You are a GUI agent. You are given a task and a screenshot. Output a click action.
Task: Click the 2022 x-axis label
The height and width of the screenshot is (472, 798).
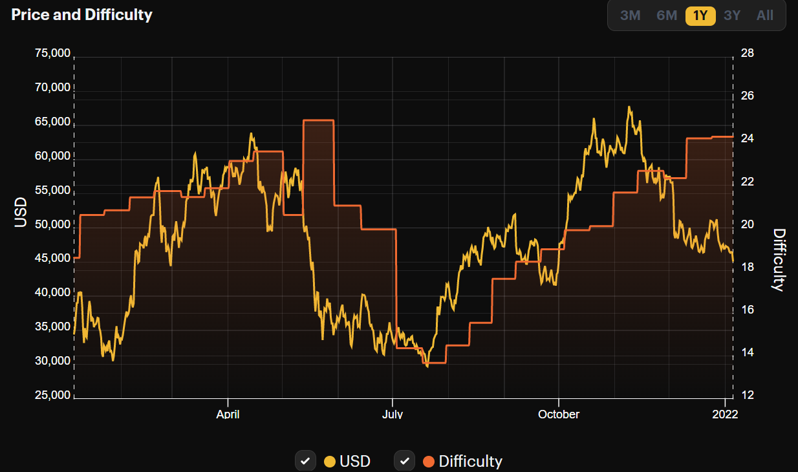tap(726, 414)
